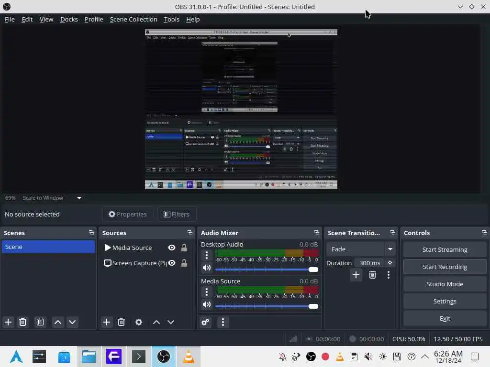Toggle Screen Capture visibility eye
This screenshot has height=367, width=490.
coord(172,263)
